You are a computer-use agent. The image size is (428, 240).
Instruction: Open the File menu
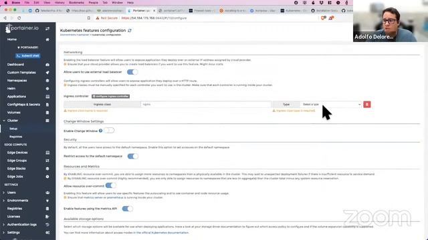[x=27, y=3]
